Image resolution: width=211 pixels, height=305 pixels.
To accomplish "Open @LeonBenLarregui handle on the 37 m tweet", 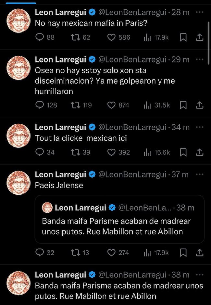I will click(x=132, y=174).
